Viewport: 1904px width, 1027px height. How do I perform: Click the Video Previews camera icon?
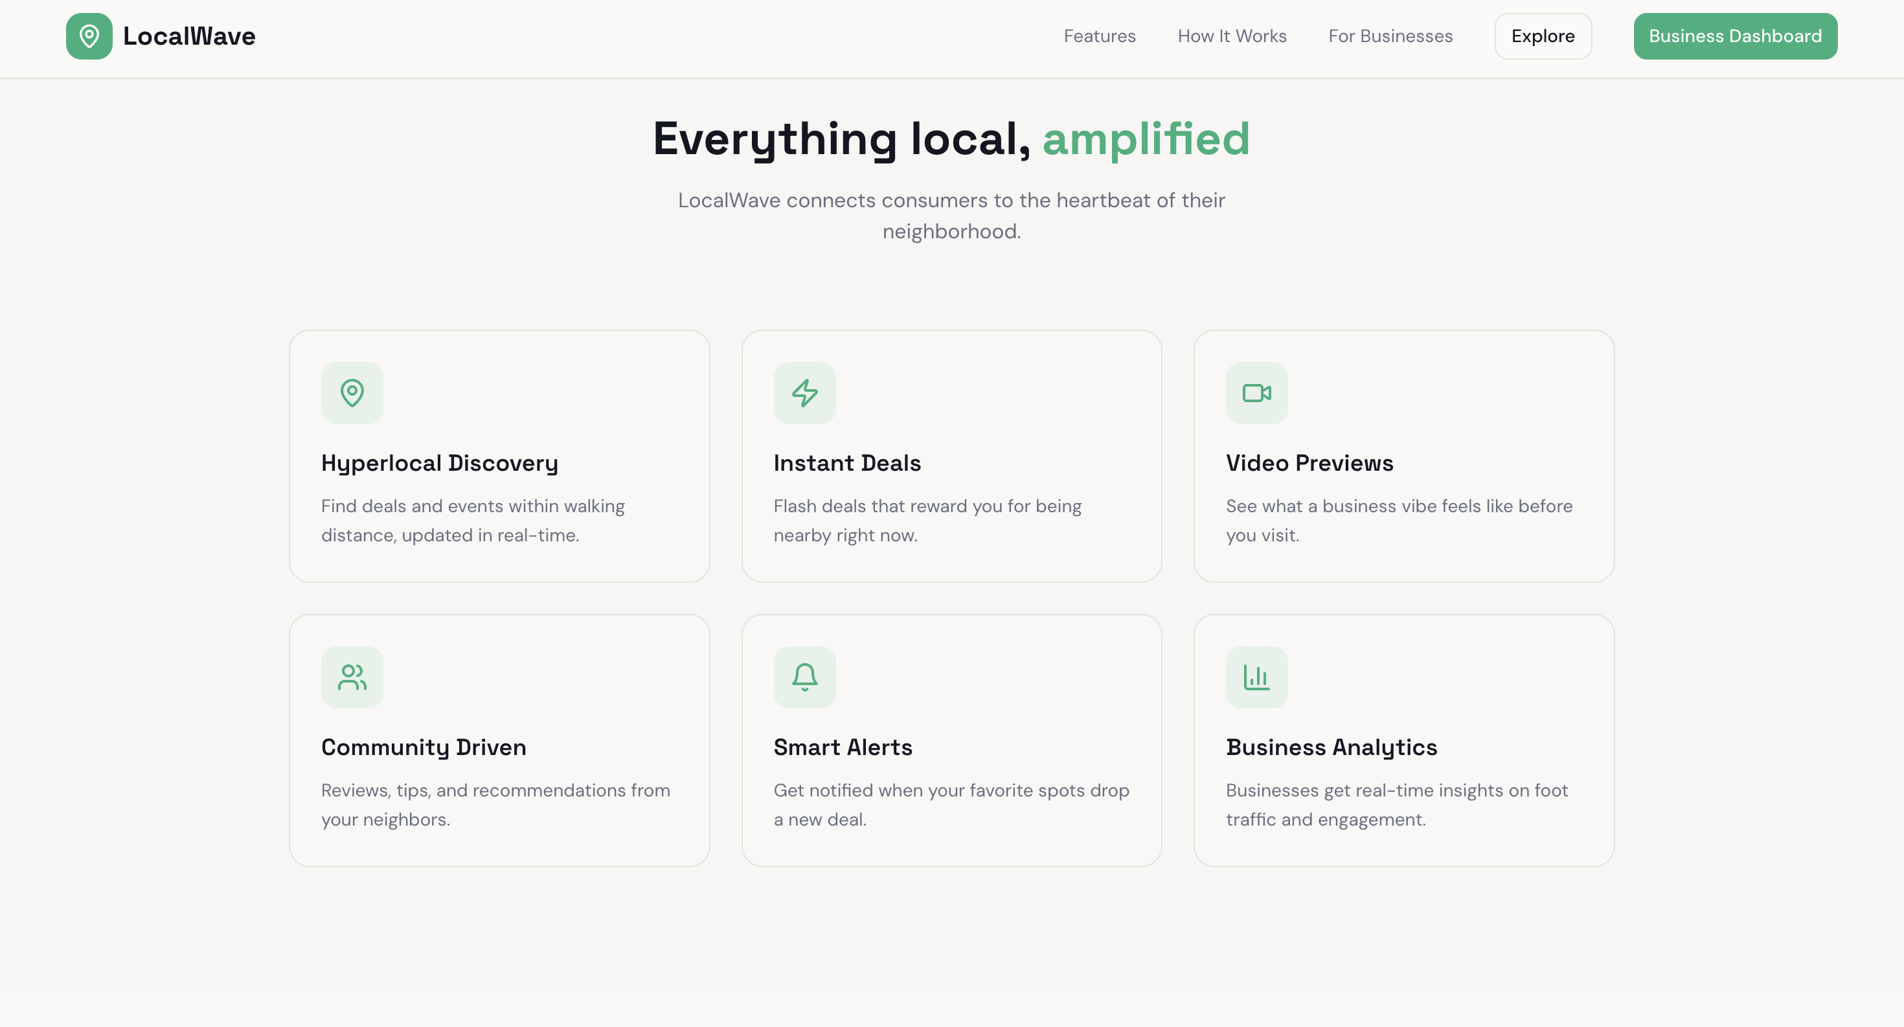[x=1256, y=393]
